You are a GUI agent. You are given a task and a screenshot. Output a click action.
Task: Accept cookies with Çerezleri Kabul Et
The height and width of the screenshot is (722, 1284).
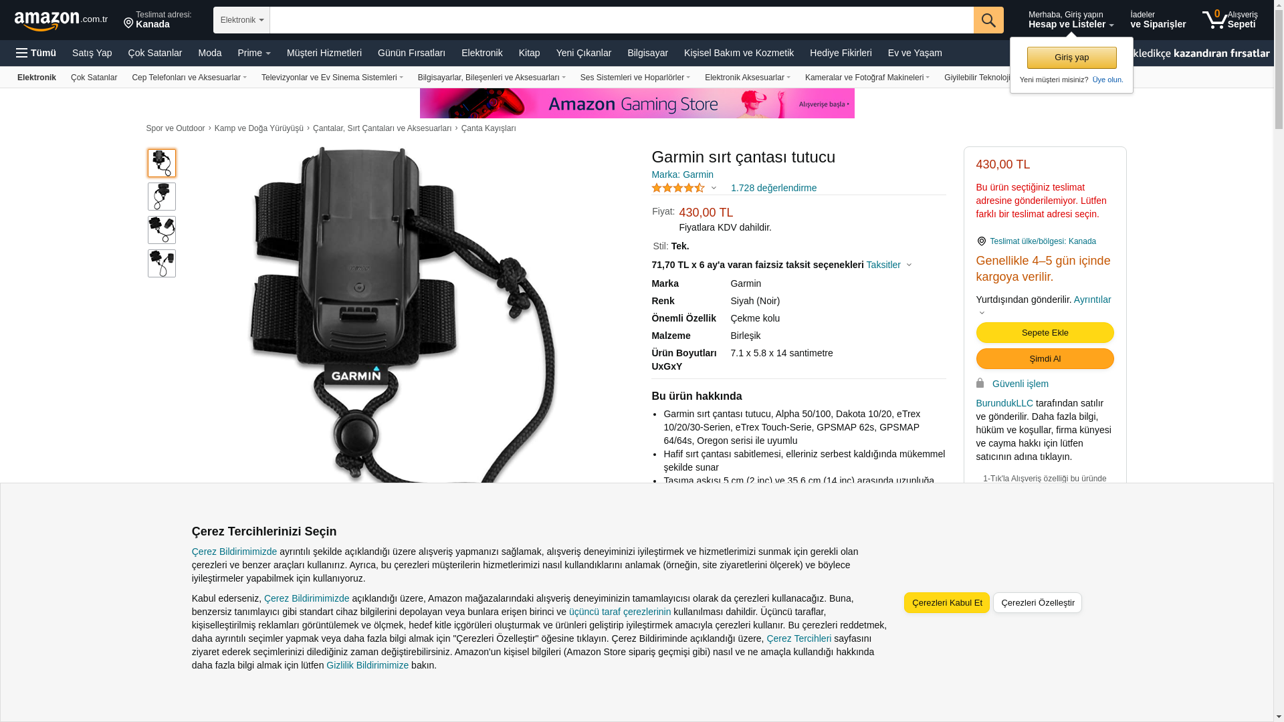click(947, 603)
